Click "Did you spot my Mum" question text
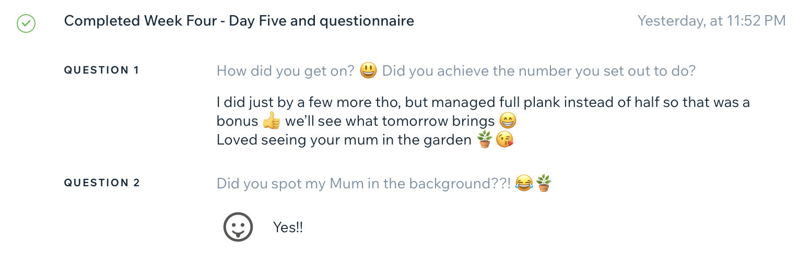Image resolution: width=798 pixels, height=264 pixels. click(363, 184)
